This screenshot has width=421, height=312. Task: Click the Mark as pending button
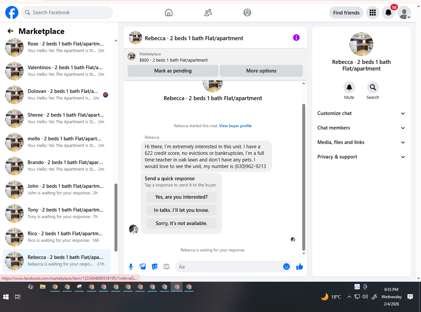(x=173, y=71)
